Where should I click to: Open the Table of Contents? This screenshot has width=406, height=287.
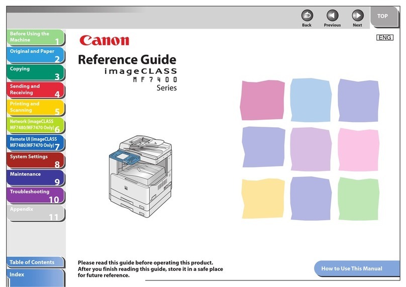click(36, 262)
